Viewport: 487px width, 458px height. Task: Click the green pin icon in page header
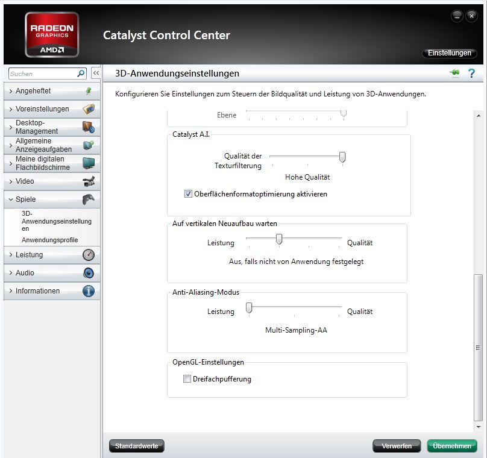[455, 73]
